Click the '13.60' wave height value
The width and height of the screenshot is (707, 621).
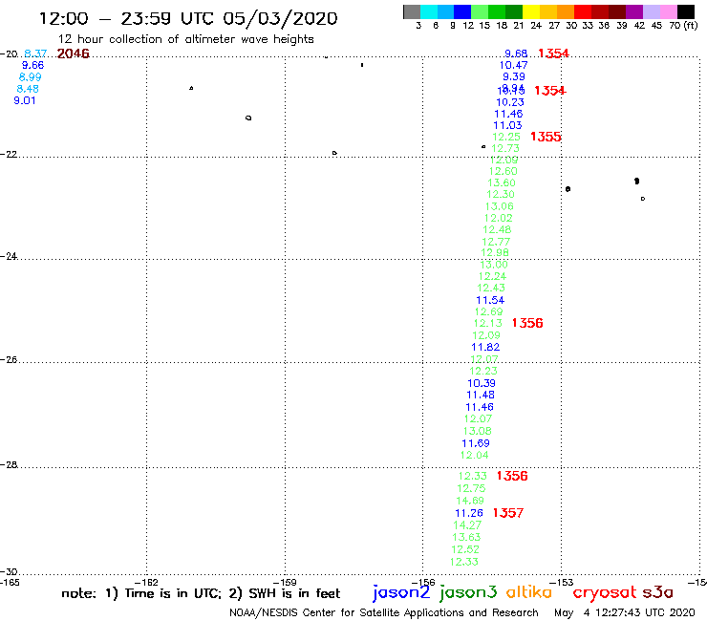click(502, 183)
